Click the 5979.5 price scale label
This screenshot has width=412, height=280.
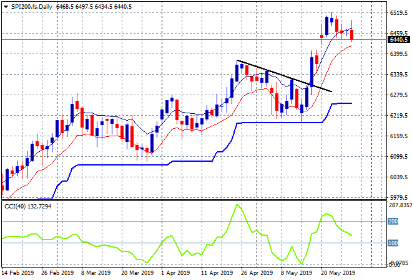pos(399,197)
